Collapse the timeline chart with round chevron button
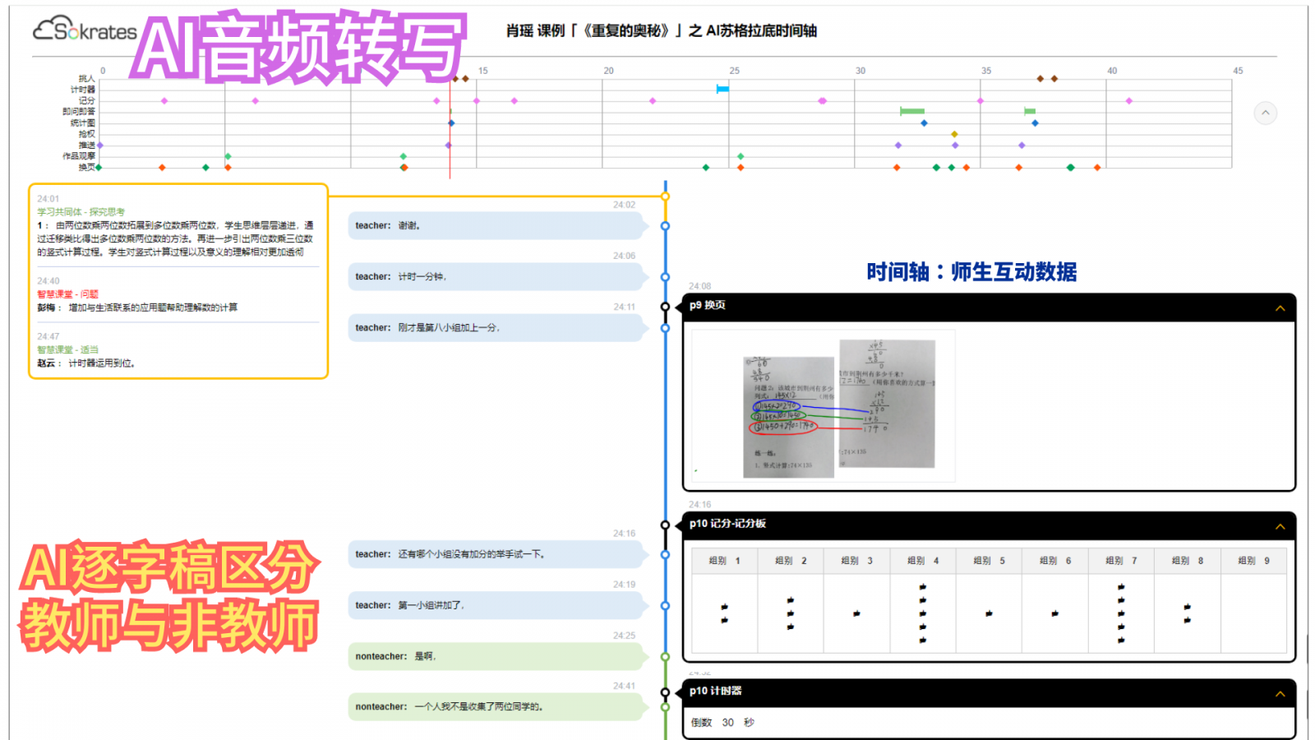The width and height of the screenshot is (1315, 740). (x=1265, y=113)
